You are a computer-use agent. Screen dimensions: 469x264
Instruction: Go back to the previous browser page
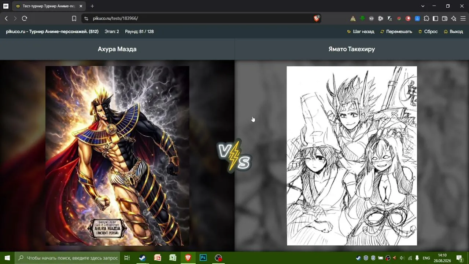[x=6, y=18]
